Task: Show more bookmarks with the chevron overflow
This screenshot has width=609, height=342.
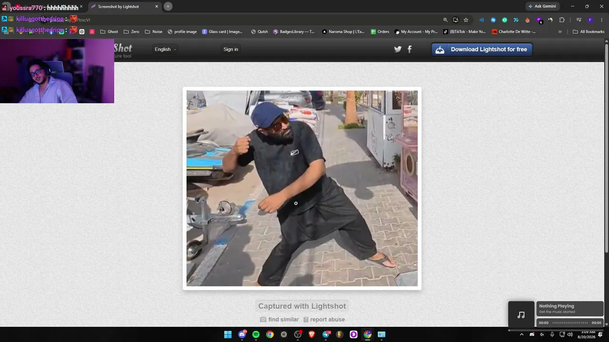Action: coord(560,32)
